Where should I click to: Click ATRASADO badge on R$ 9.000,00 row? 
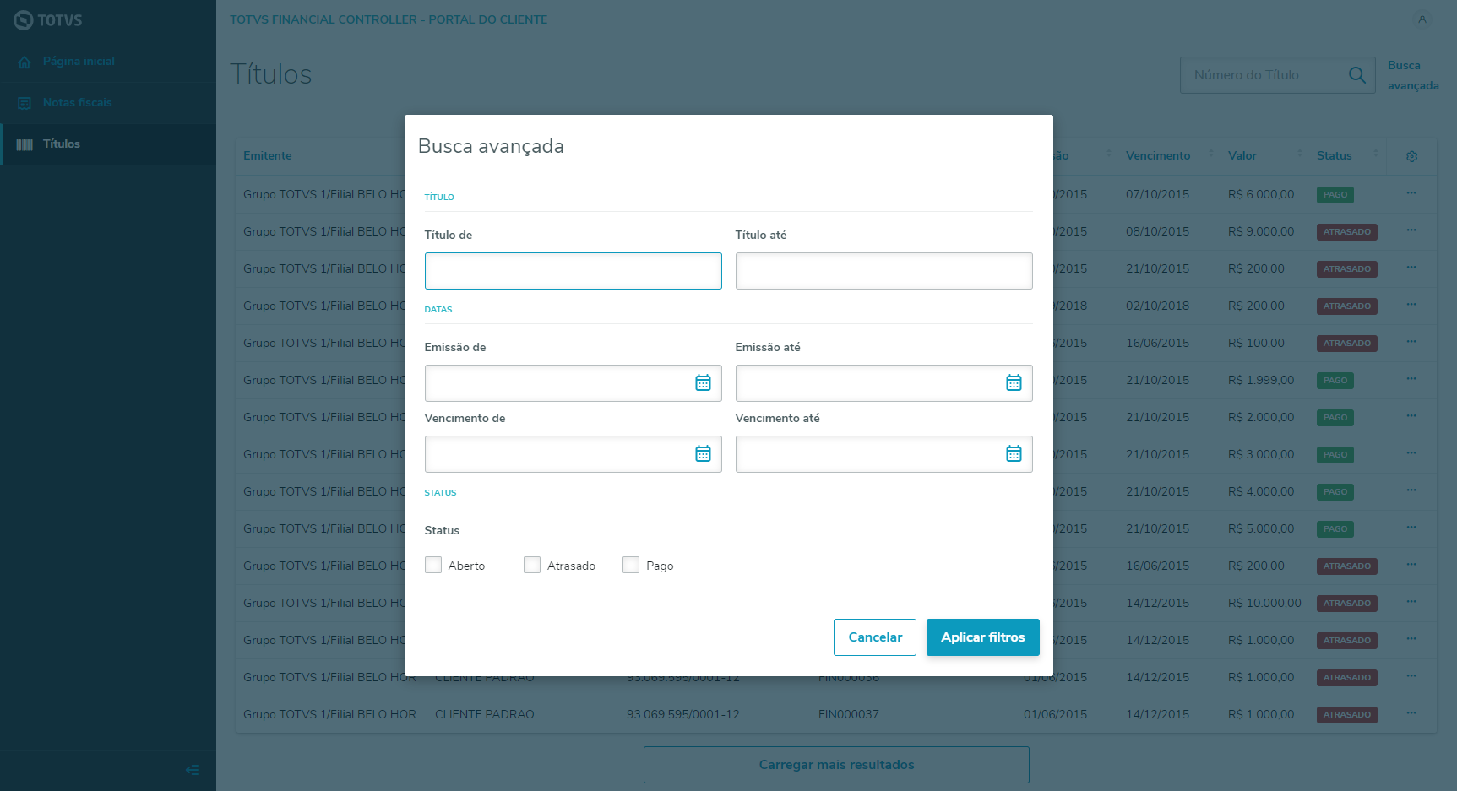pyautogui.click(x=1347, y=232)
